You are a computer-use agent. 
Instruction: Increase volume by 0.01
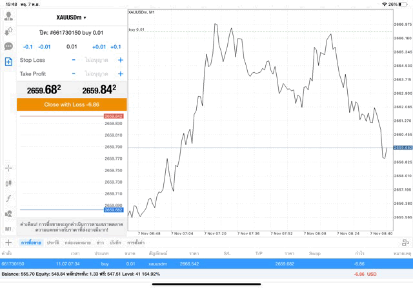(99, 46)
